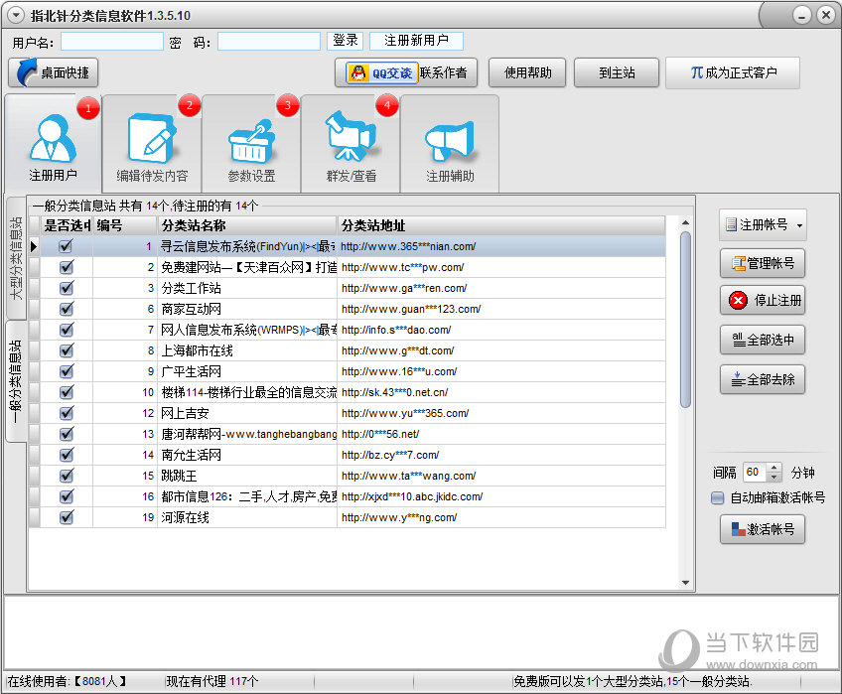Screen dimensions: 842x694
Task: Click the 登录 button
Action: pyautogui.click(x=346, y=41)
